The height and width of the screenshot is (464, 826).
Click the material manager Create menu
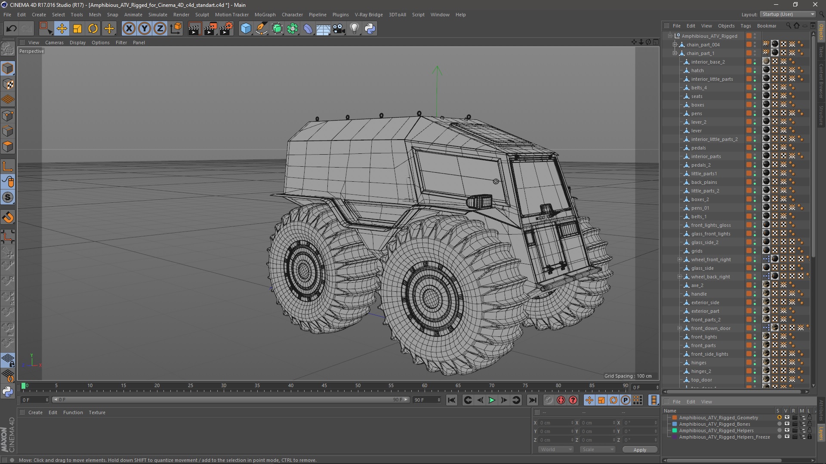click(35, 412)
